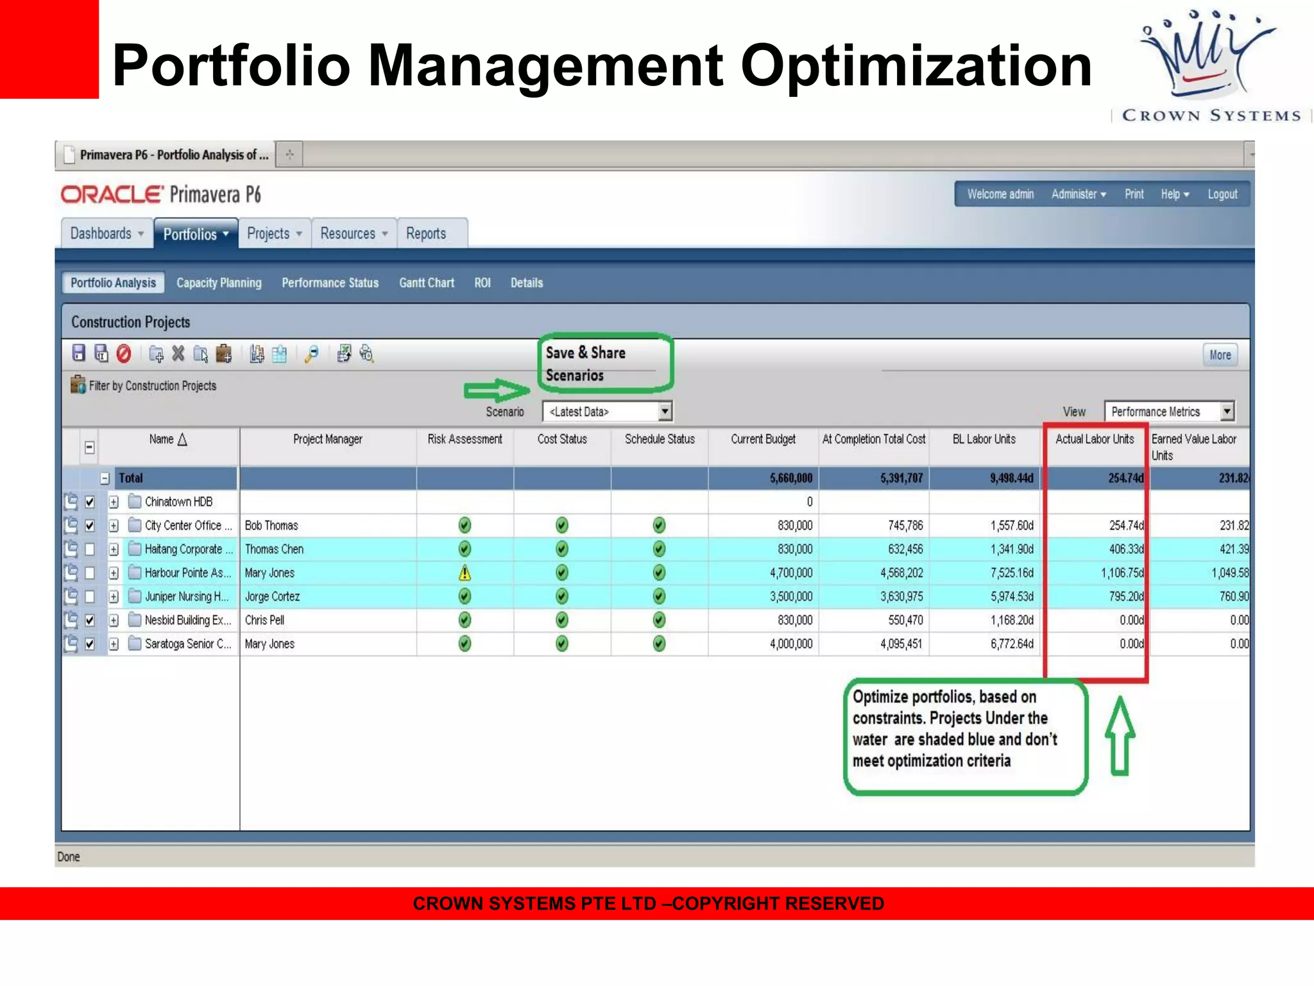Click the Filter by Construction Projects briefcase icon
This screenshot has width=1314, height=986.
click(x=78, y=385)
